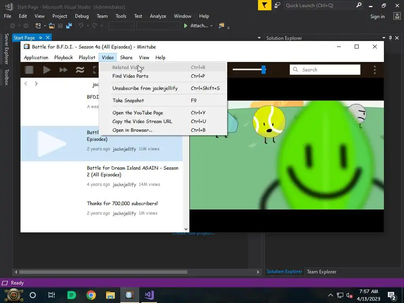Viewport: 404px width, 303px height.
Task: Open the Visual Studio Analyze menu
Action: pos(158,16)
